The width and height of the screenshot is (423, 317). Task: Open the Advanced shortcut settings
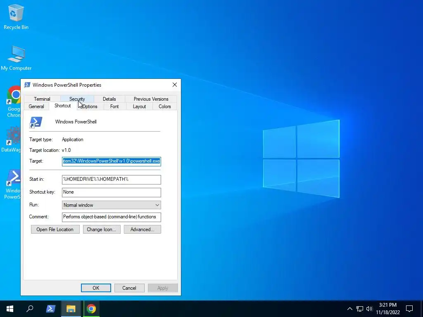pos(143,229)
